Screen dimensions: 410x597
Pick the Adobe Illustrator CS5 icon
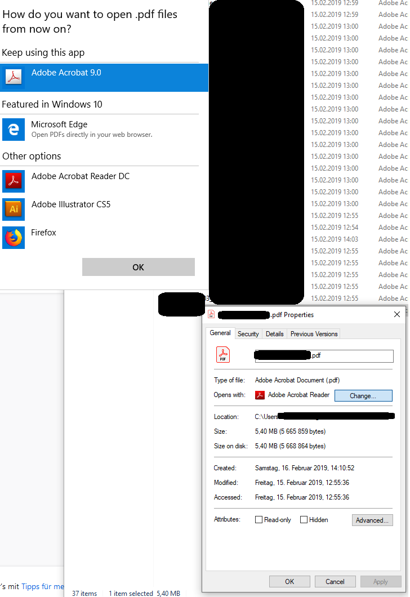click(x=14, y=210)
